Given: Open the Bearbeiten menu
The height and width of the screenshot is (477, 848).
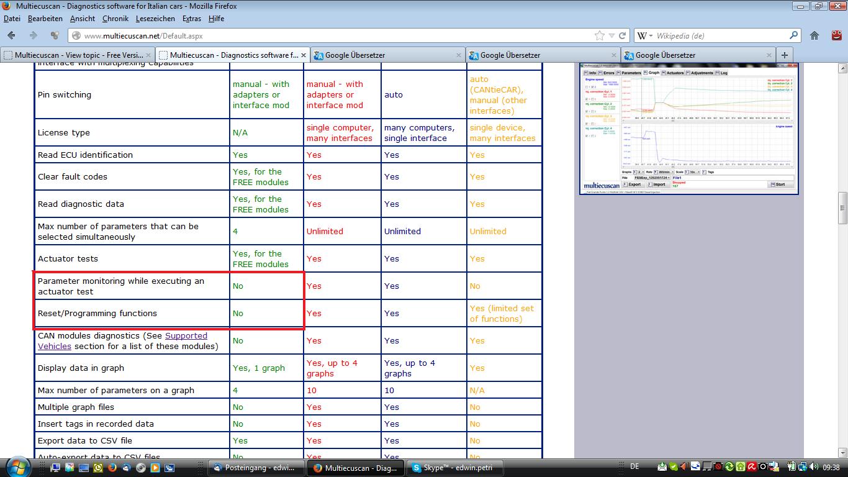Looking at the screenshot, I should click(45, 19).
